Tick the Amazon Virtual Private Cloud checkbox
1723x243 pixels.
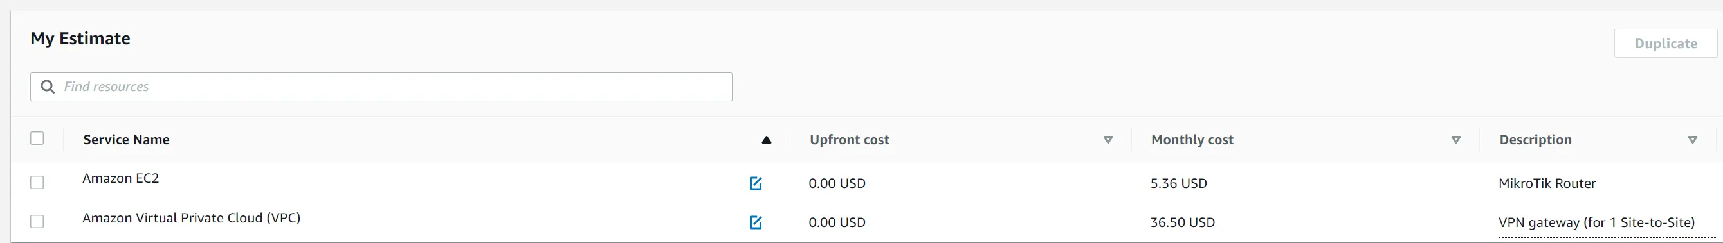37,222
